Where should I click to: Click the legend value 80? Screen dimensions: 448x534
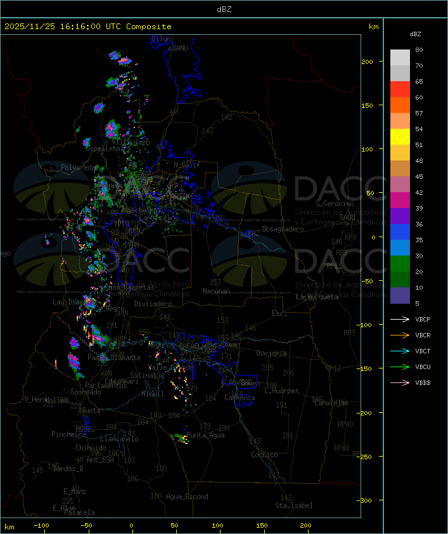click(x=419, y=49)
